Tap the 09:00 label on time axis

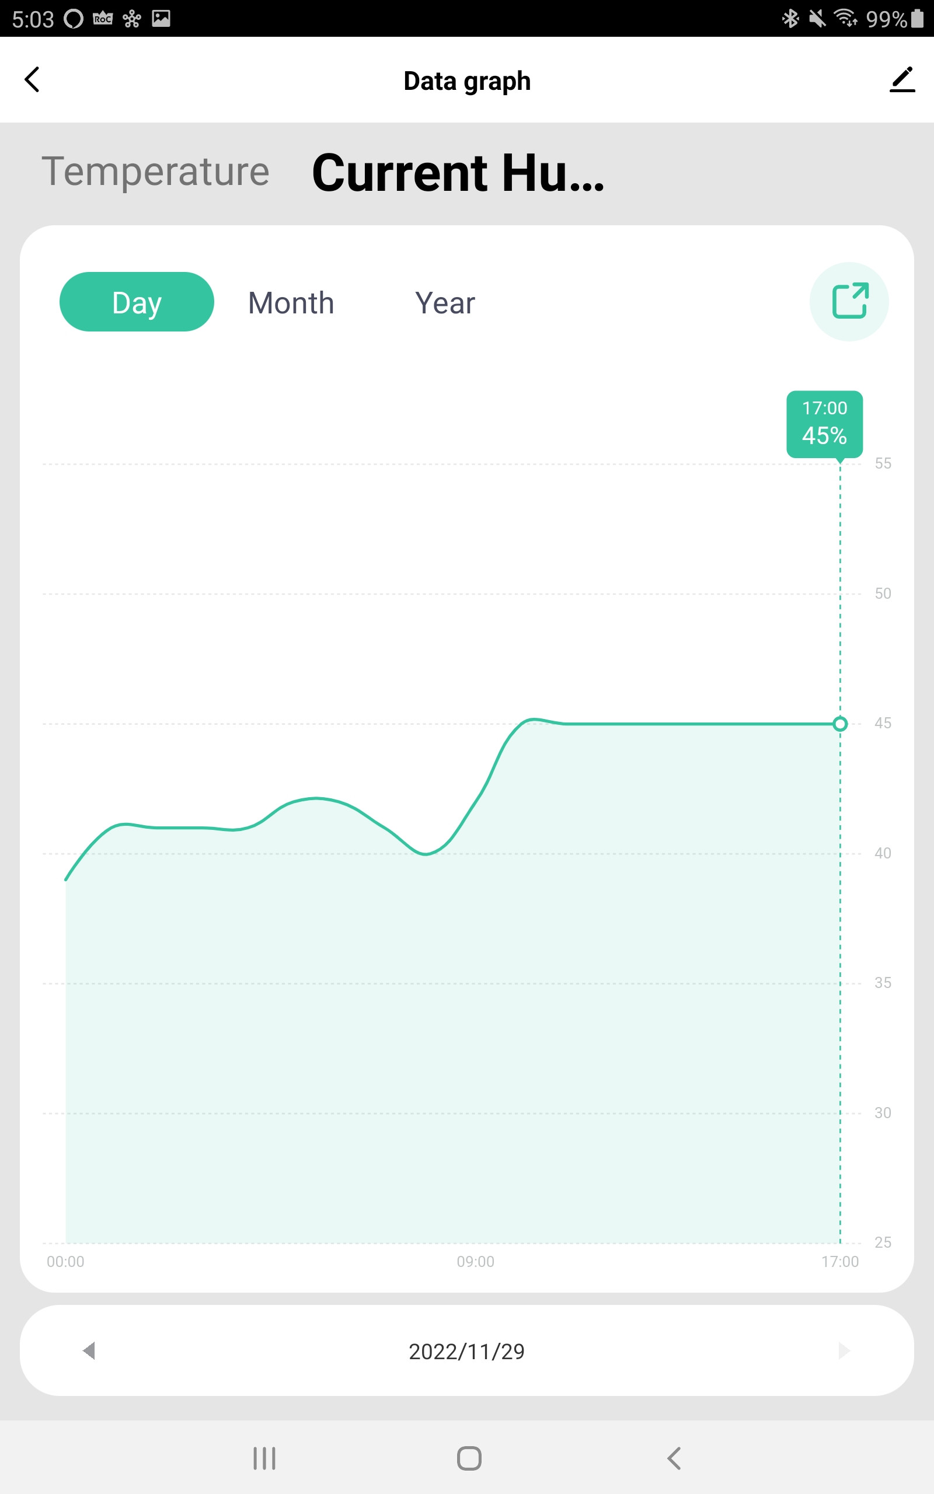point(476,1261)
